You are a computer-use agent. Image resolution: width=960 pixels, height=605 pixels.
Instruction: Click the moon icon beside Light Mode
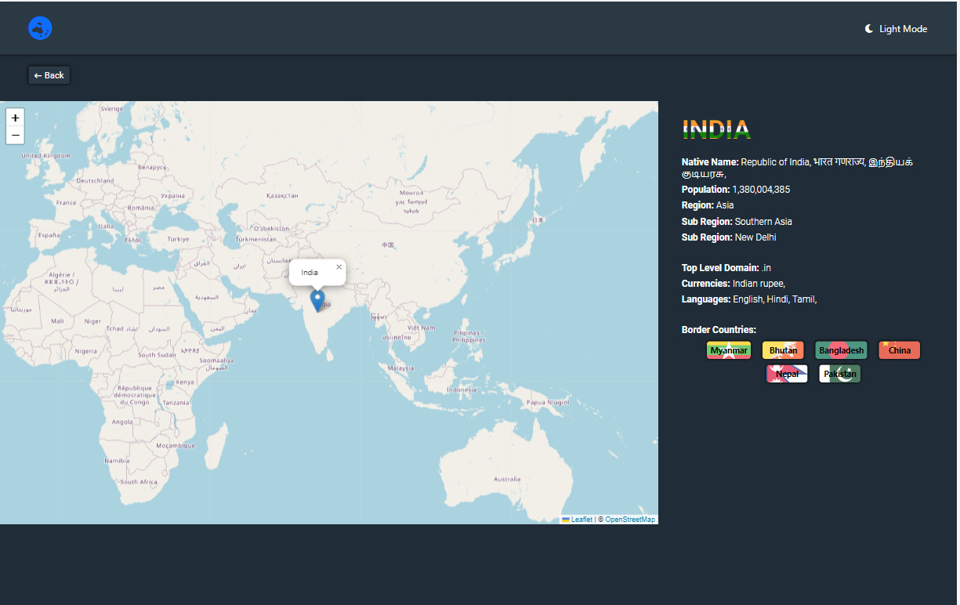pyautogui.click(x=868, y=28)
